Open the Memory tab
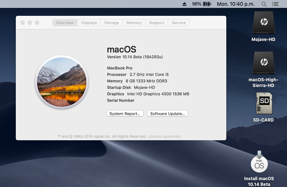Screen dimensions: 287x187 [x=134, y=23]
